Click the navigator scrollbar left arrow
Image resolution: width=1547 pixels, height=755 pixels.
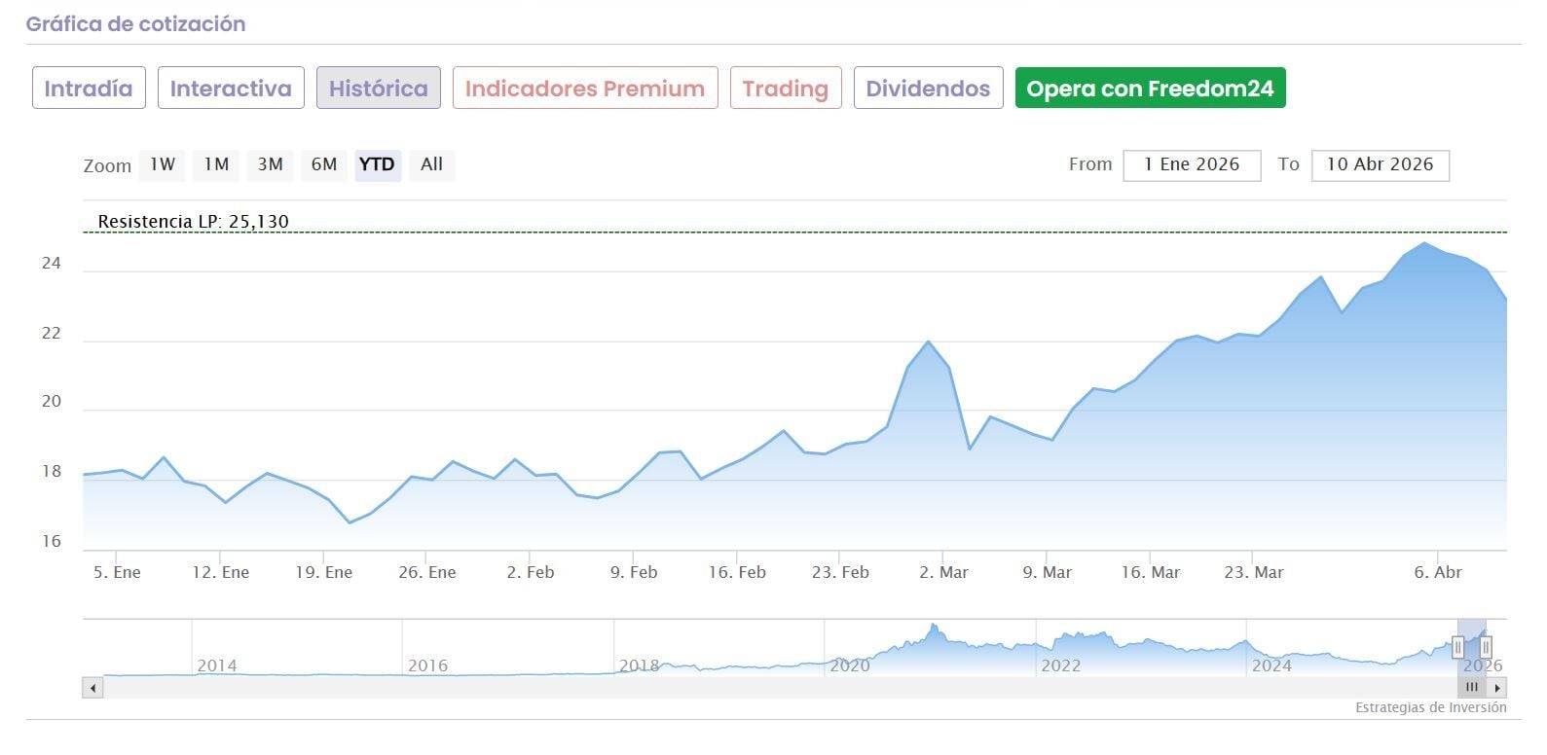tap(92, 688)
